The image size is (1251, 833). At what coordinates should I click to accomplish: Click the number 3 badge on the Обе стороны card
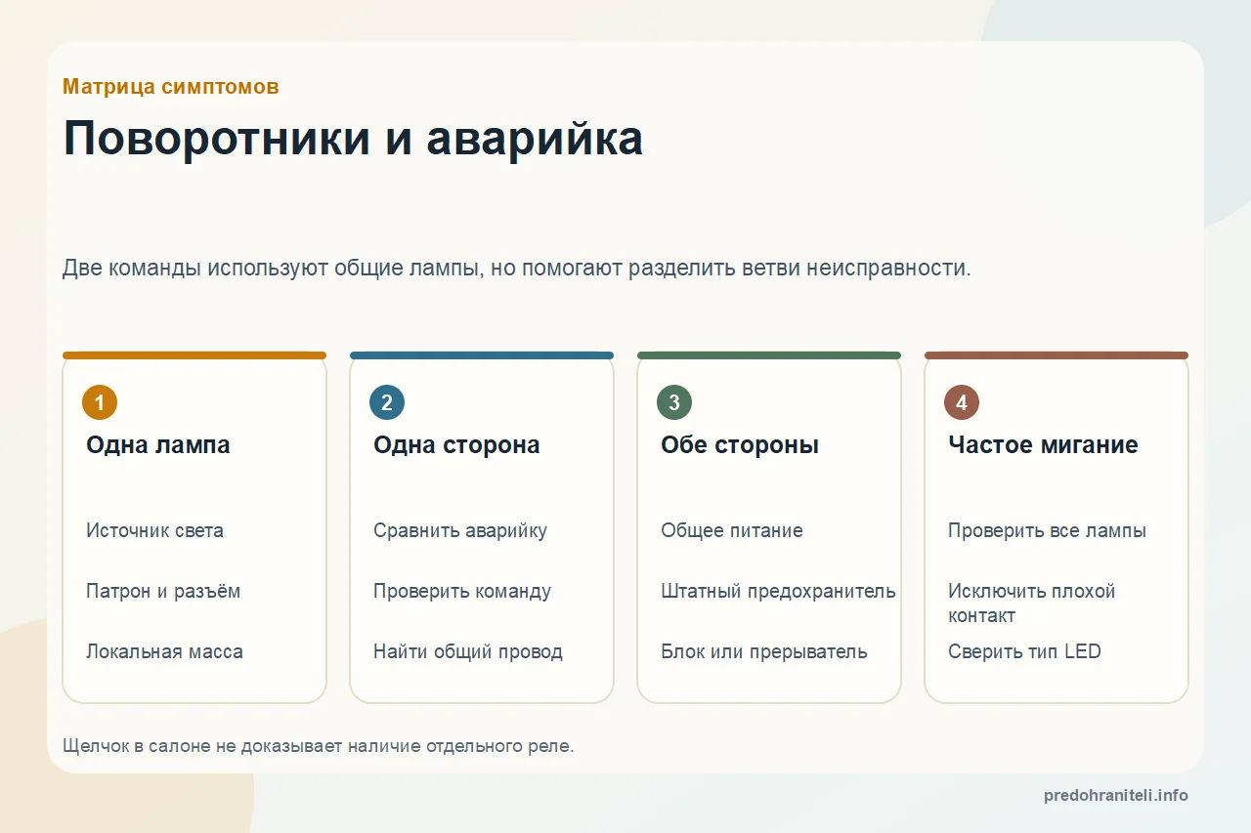[674, 402]
